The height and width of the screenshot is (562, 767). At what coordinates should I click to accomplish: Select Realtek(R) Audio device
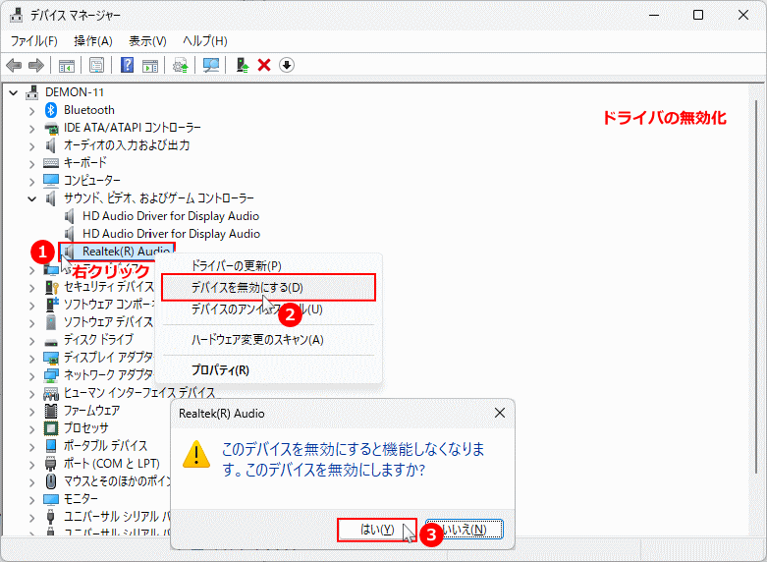[x=117, y=252]
